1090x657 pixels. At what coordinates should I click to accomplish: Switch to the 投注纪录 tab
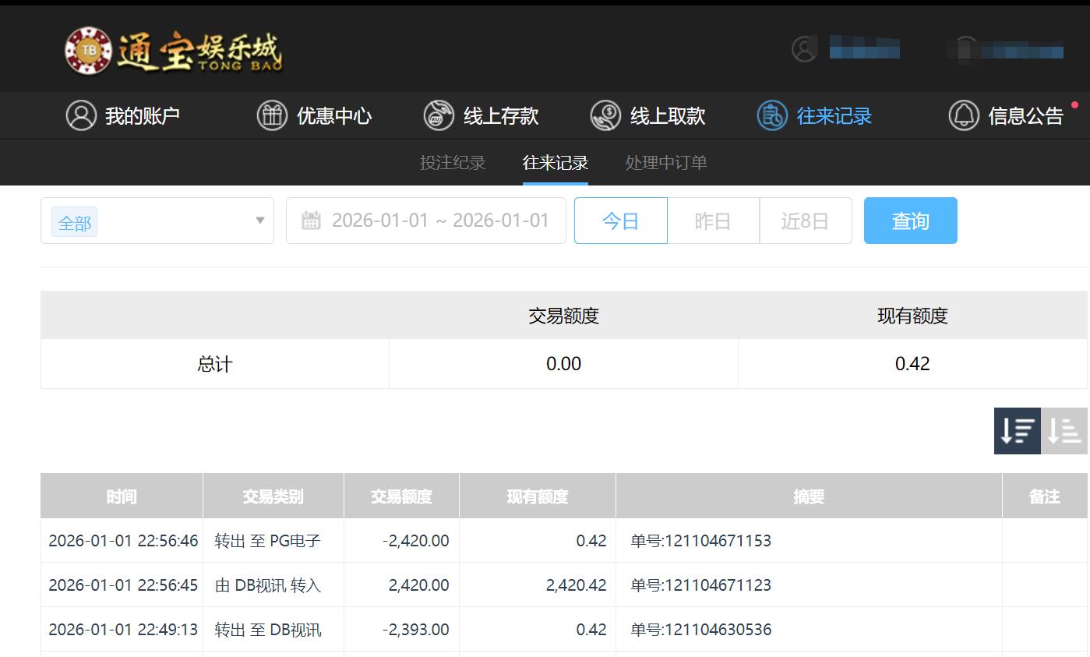(452, 162)
